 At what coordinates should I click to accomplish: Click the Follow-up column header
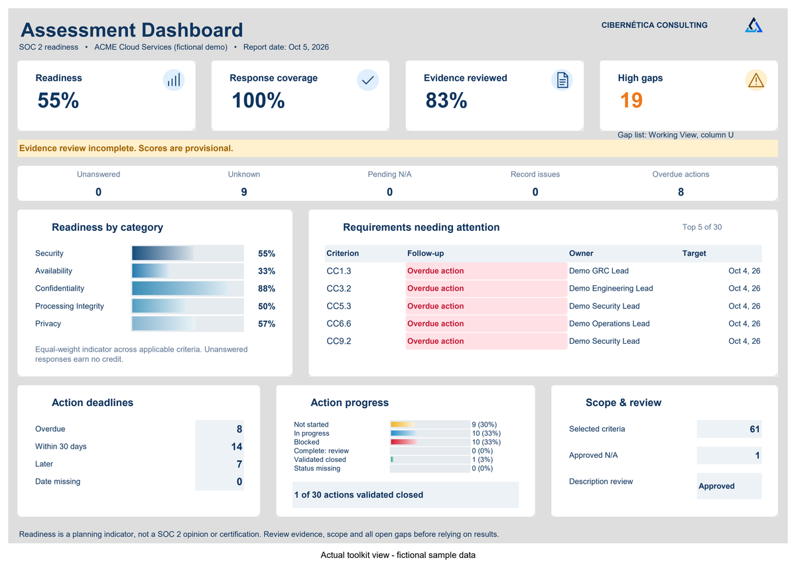tap(426, 253)
